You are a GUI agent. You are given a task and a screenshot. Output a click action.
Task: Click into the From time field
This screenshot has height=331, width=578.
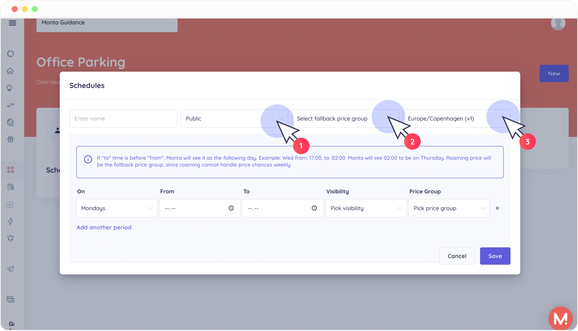coord(200,208)
